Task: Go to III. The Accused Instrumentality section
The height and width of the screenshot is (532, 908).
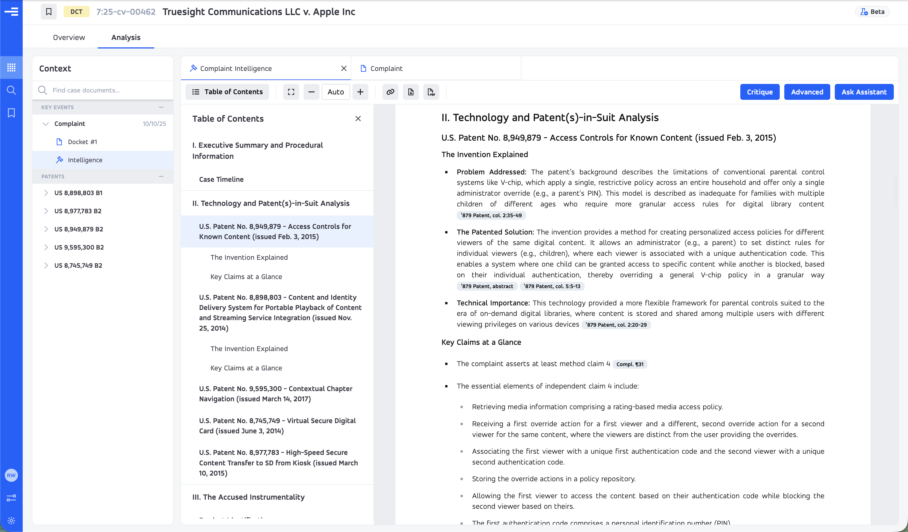Action: pos(248,497)
